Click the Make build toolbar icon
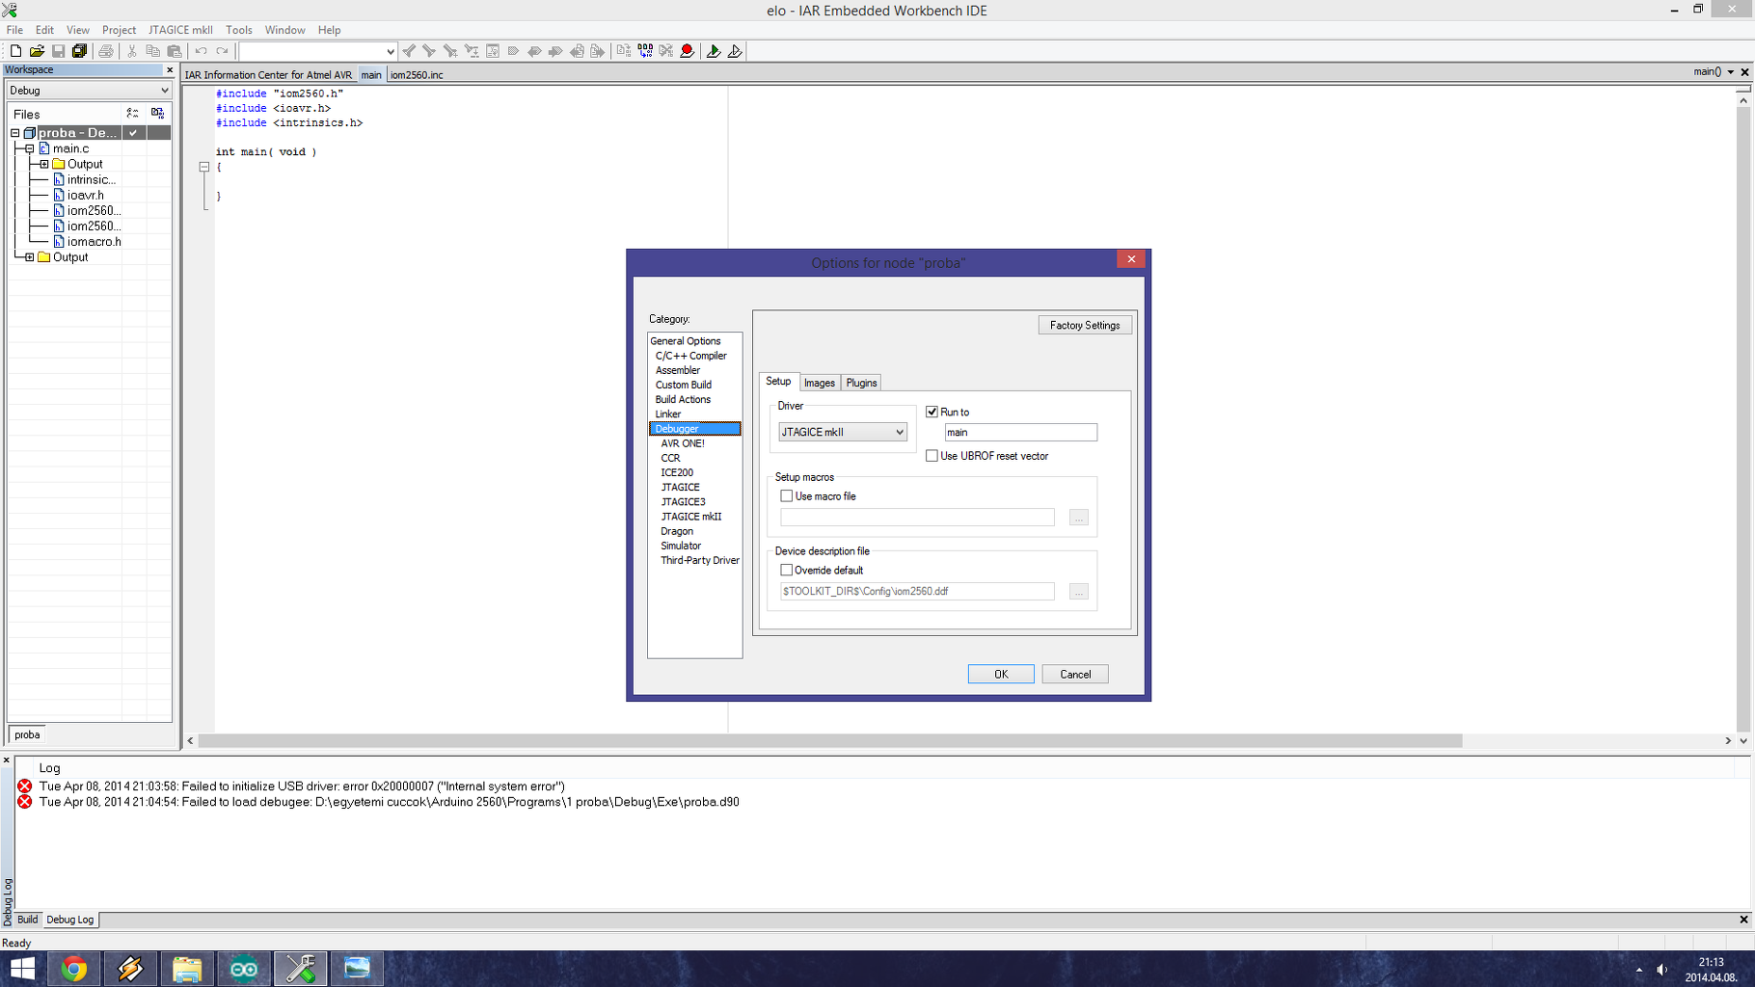Image resolution: width=1755 pixels, height=987 pixels. [645, 51]
